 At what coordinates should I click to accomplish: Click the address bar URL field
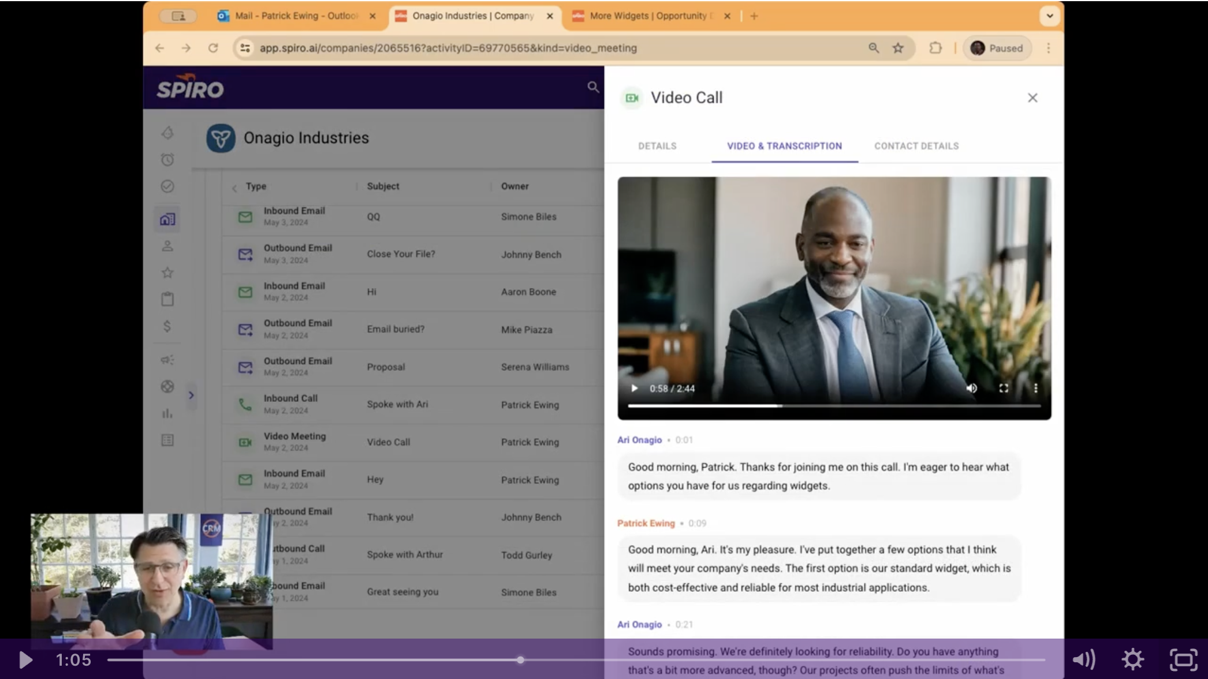pos(448,48)
